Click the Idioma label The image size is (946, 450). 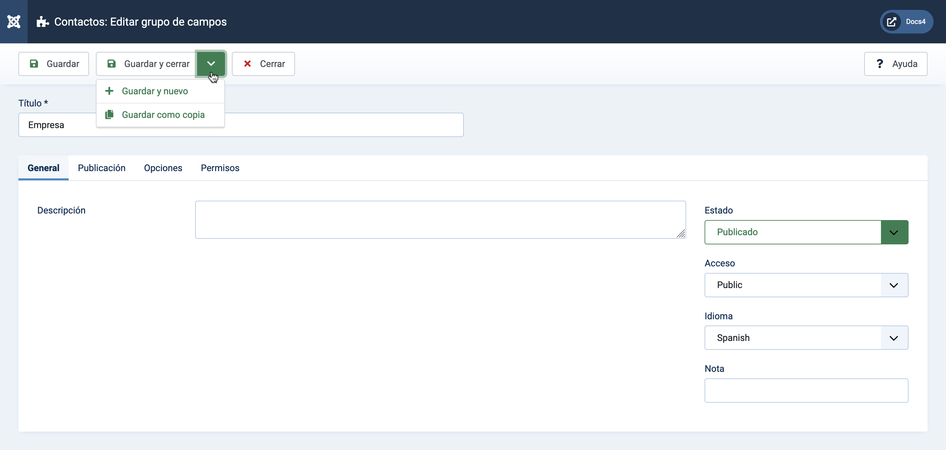[x=718, y=316]
